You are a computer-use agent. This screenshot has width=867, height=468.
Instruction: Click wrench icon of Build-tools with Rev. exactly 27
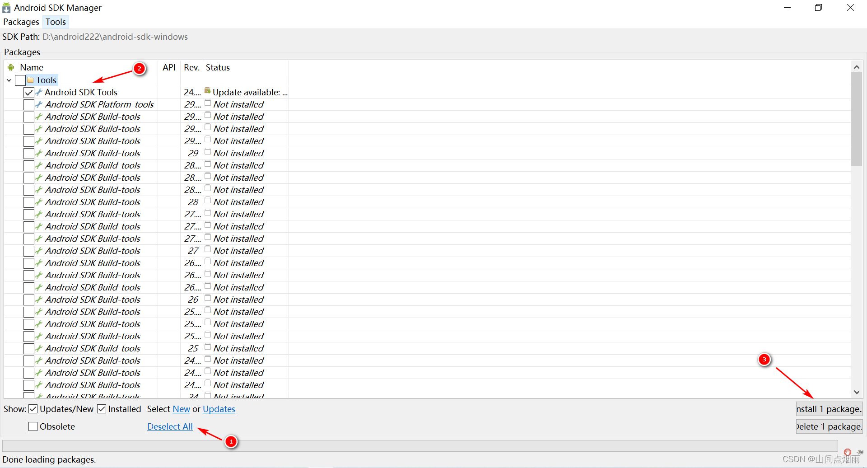click(x=39, y=251)
